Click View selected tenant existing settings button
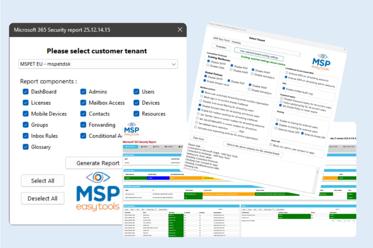The width and height of the screenshot is (373, 248). click(x=259, y=54)
